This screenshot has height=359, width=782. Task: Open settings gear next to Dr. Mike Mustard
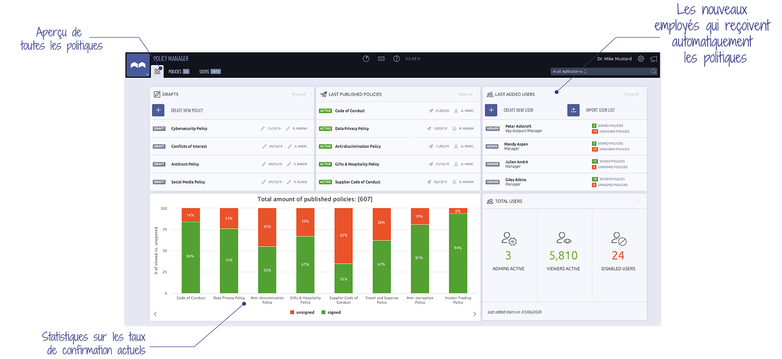641,59
